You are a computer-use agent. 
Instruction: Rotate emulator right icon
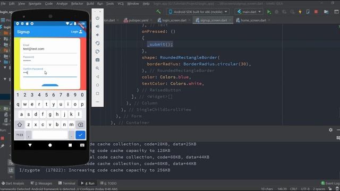point(98,51)
